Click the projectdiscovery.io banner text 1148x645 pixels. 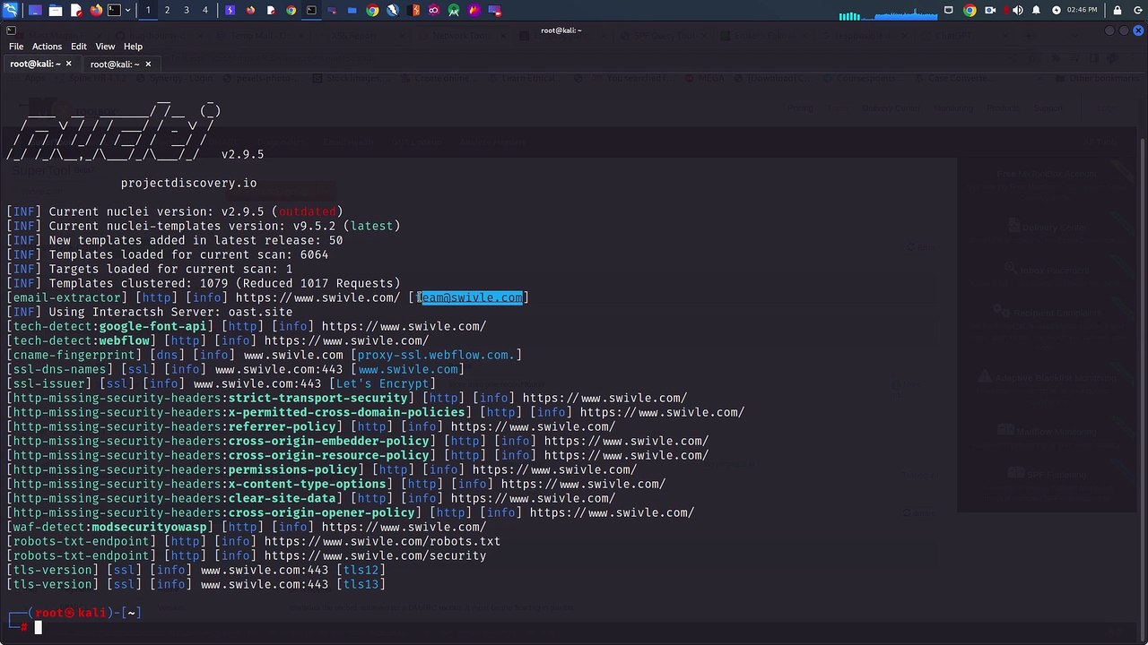pos(188,183)
